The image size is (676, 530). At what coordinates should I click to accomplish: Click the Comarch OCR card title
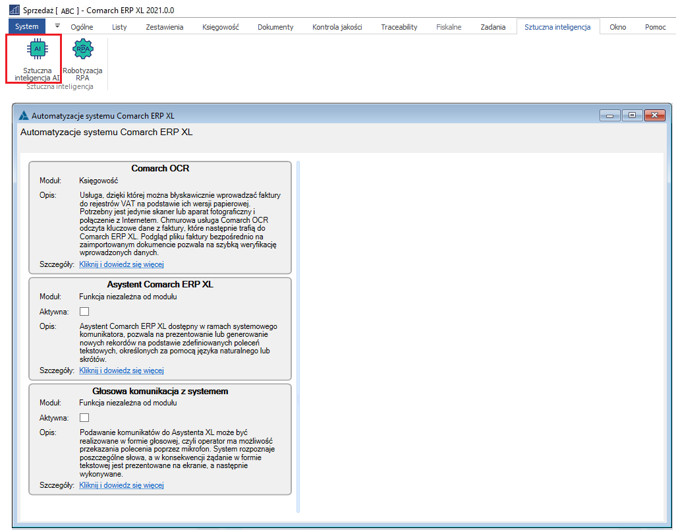(x=160, y=168)
